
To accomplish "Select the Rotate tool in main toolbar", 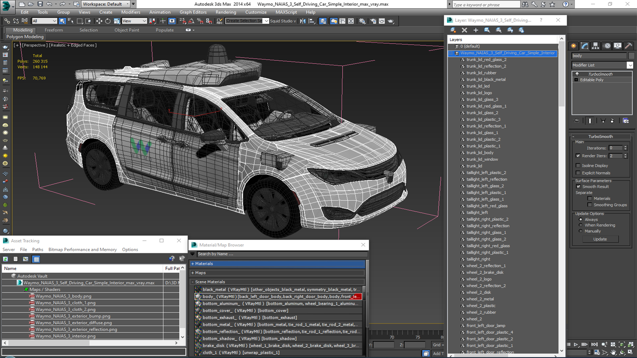I will 108,21.
